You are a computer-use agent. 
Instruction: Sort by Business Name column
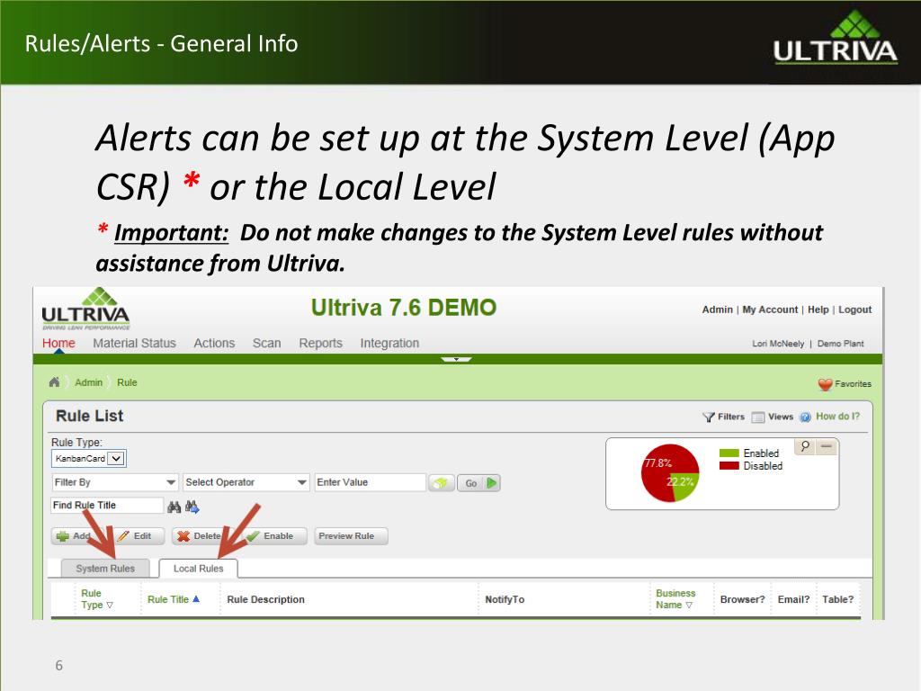(x=675, y=599)
